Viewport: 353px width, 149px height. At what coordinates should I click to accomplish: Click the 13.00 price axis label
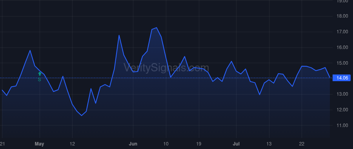coord(342,94)
